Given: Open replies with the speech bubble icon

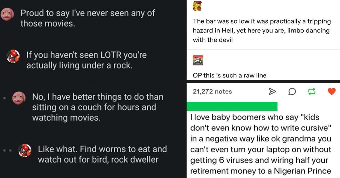Looking at the screenshot, I should click(x=292, y=91).
